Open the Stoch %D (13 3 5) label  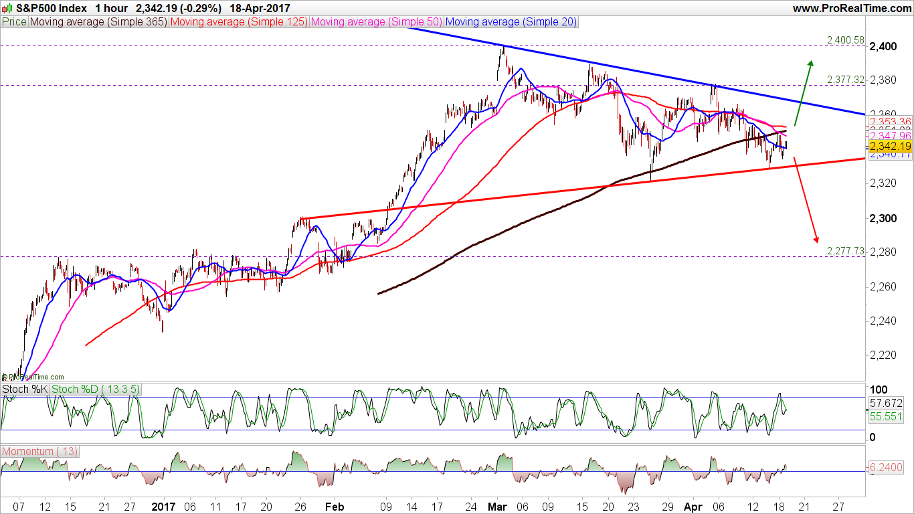pyautogui.click(x=94, y=389)
